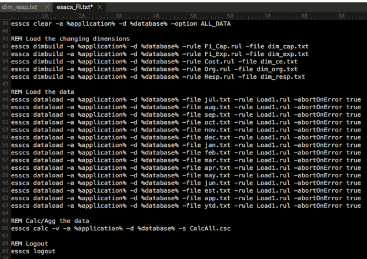Switch to the dim_resp.txt tab
The width and height of the screenshot is (367, 259).
coord(19,6)
